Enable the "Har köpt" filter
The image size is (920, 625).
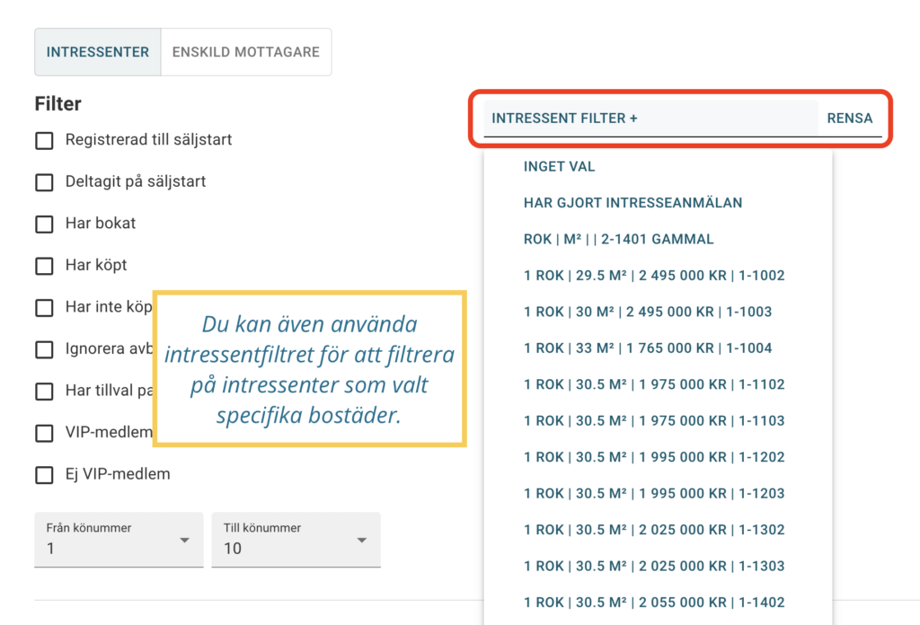click(x=44, y=265)
